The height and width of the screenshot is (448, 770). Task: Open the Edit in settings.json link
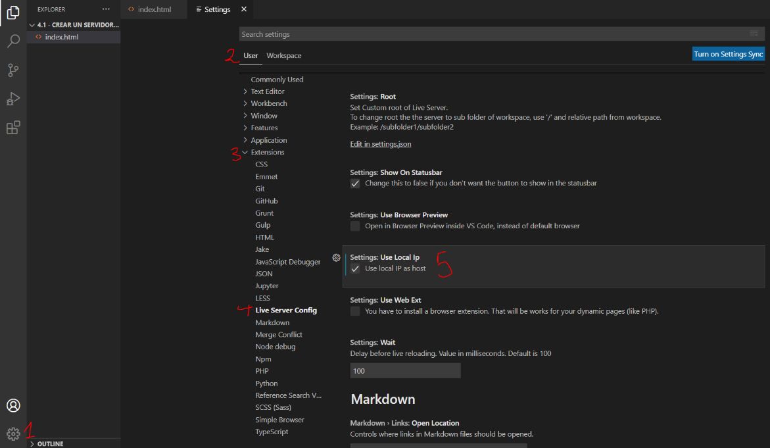(x=380, y=144)
